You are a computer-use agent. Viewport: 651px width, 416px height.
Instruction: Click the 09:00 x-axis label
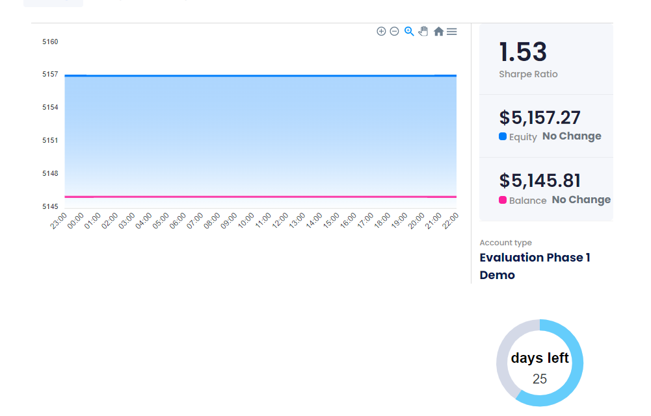coord(229,221)
